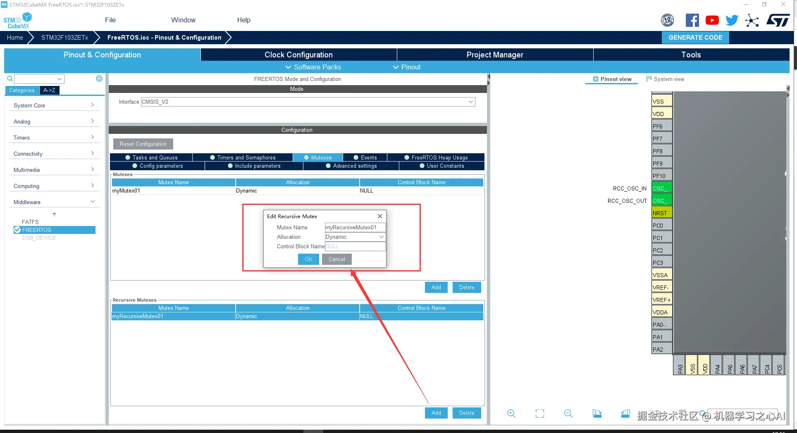Expand the Analog category
Screen dimensions: 797x433
tap(54, 121)
